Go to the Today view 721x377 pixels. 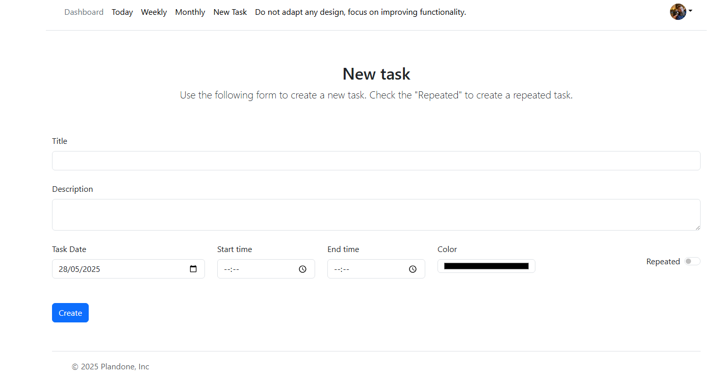pyautogui.click(x=122, y=12)
